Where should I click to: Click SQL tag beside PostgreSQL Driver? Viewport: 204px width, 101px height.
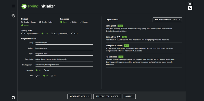tap(126, 46)
